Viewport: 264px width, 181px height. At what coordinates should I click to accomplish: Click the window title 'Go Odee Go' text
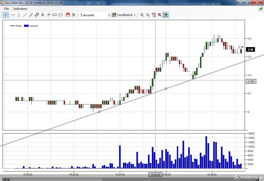[14, 3]
